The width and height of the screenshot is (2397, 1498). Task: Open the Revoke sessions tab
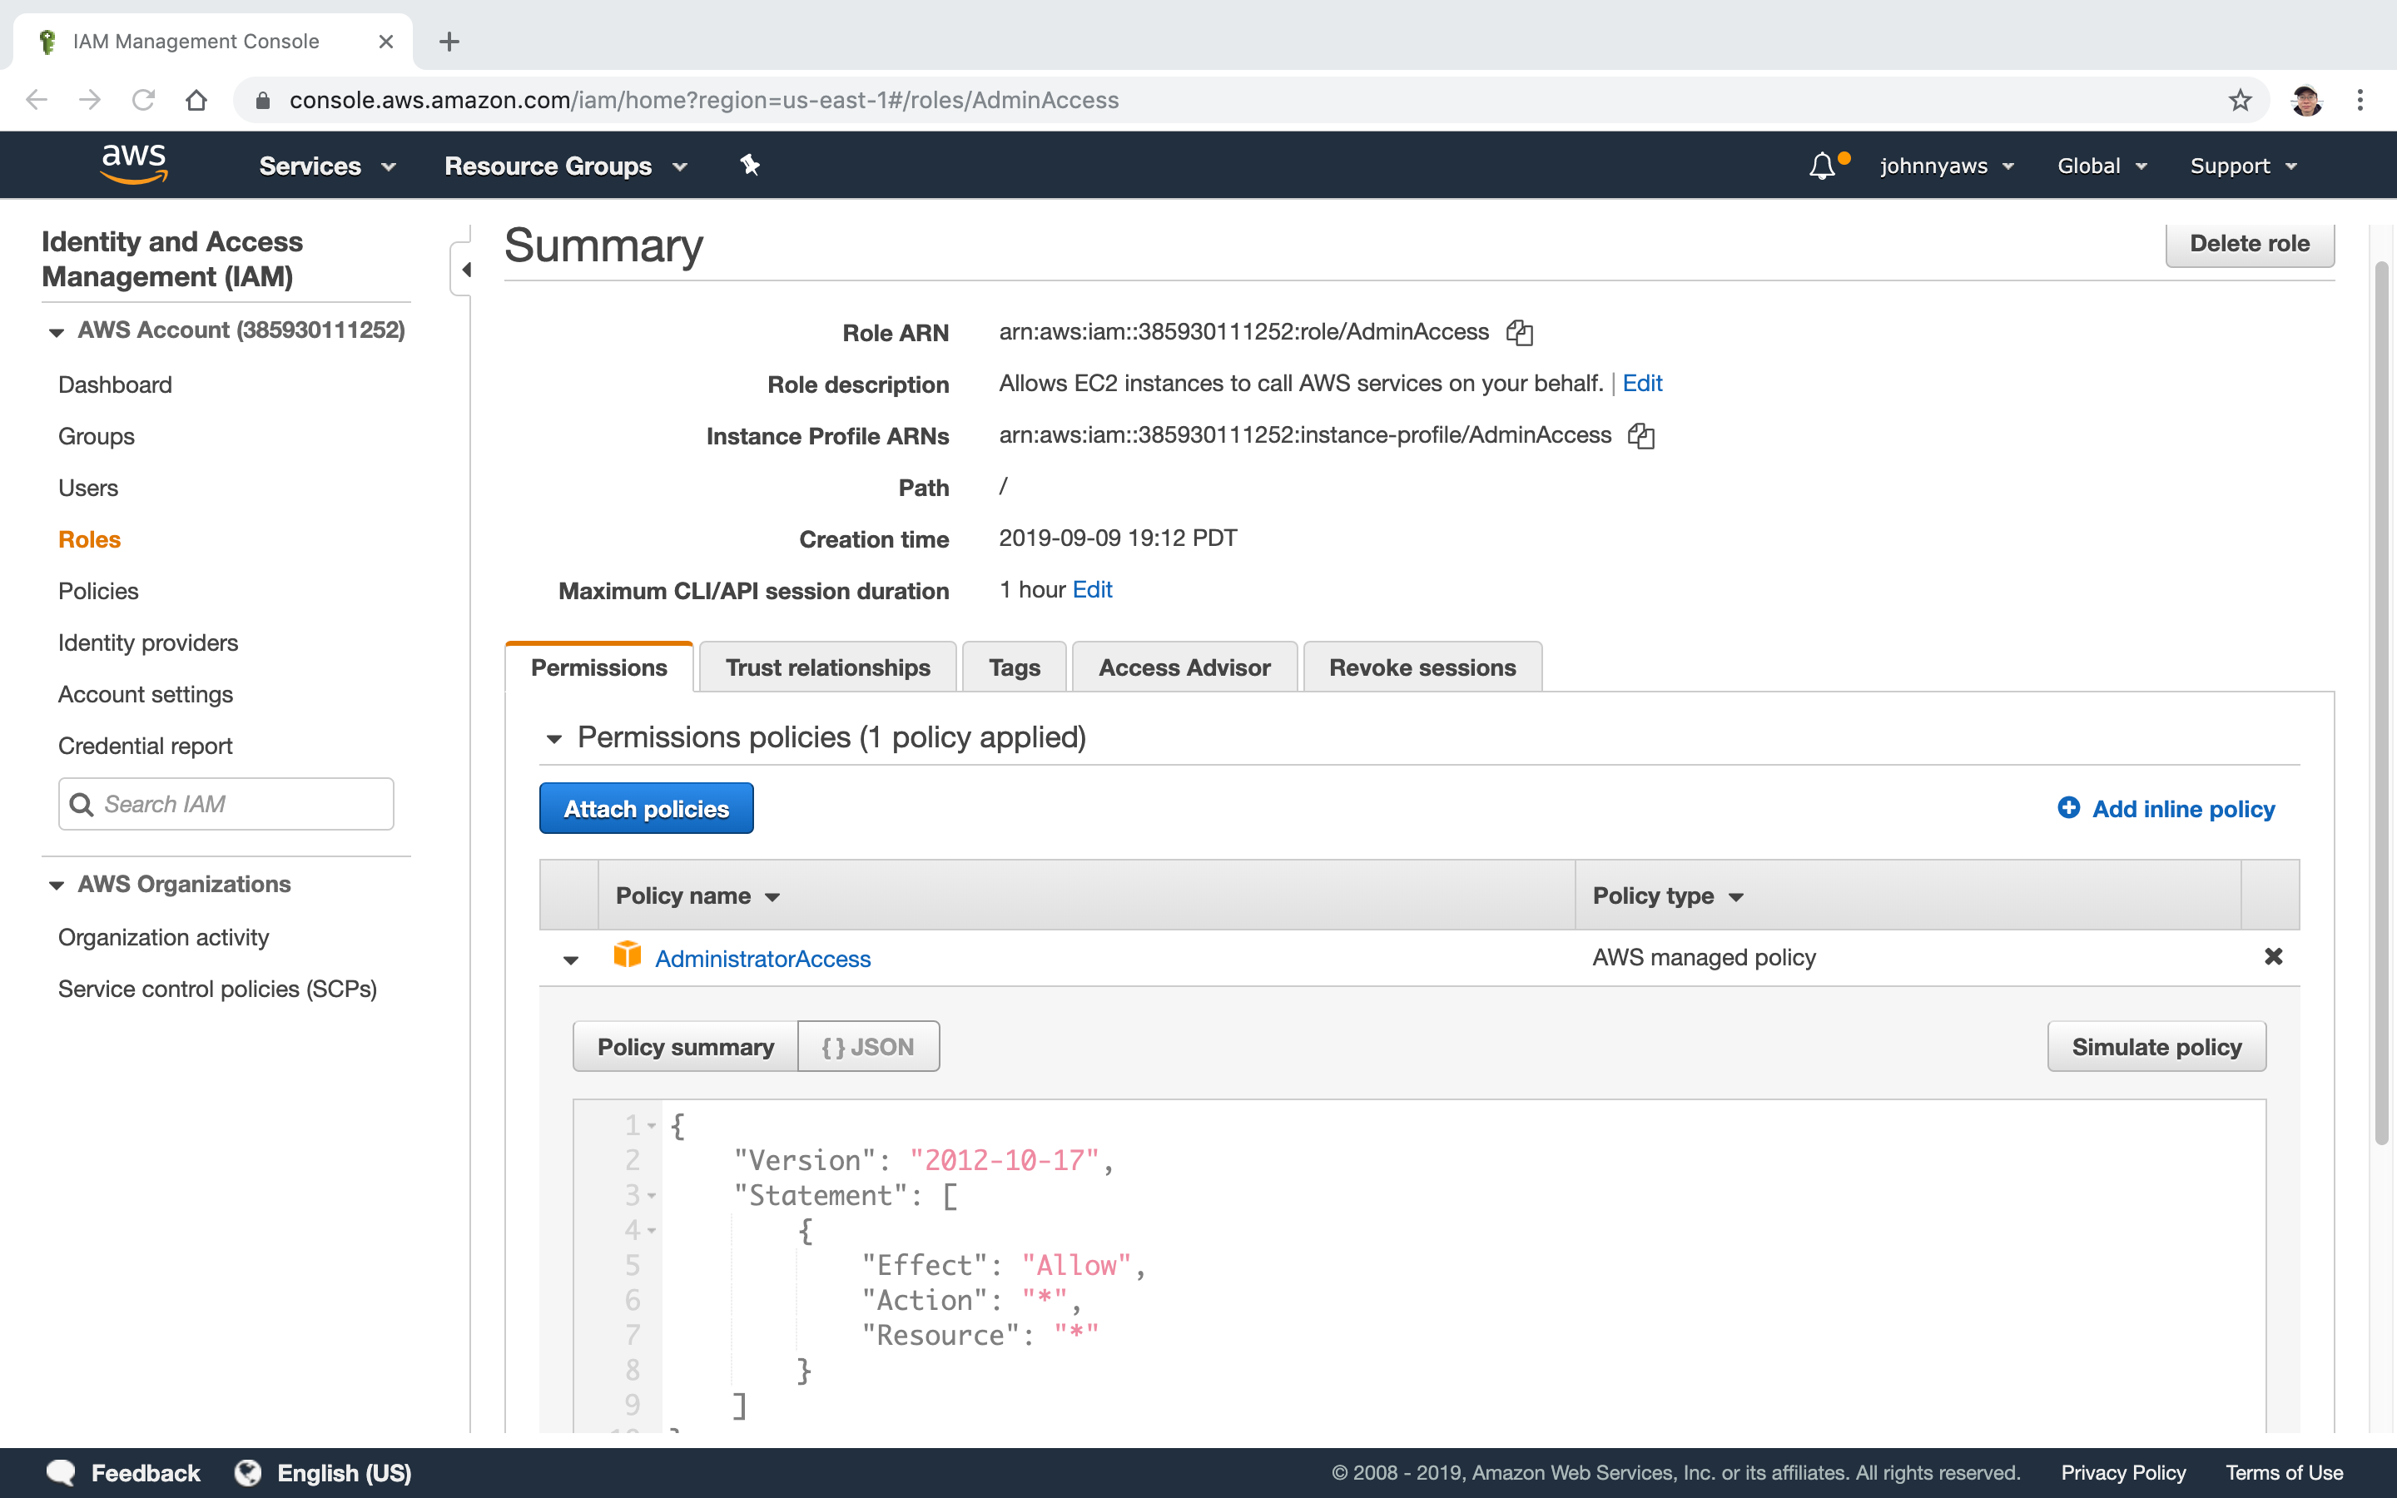[1422, 667]
